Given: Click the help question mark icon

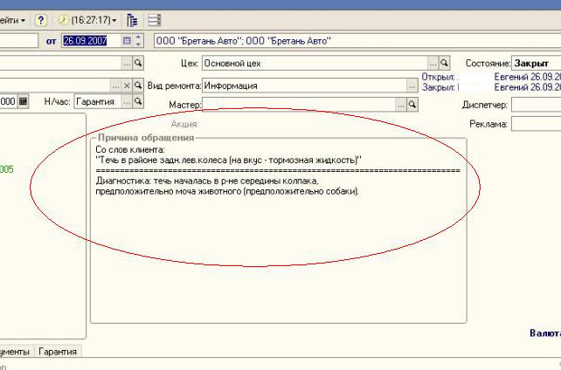Looking at the screenshot, I should pyautogui.click(x=40, y=19).
